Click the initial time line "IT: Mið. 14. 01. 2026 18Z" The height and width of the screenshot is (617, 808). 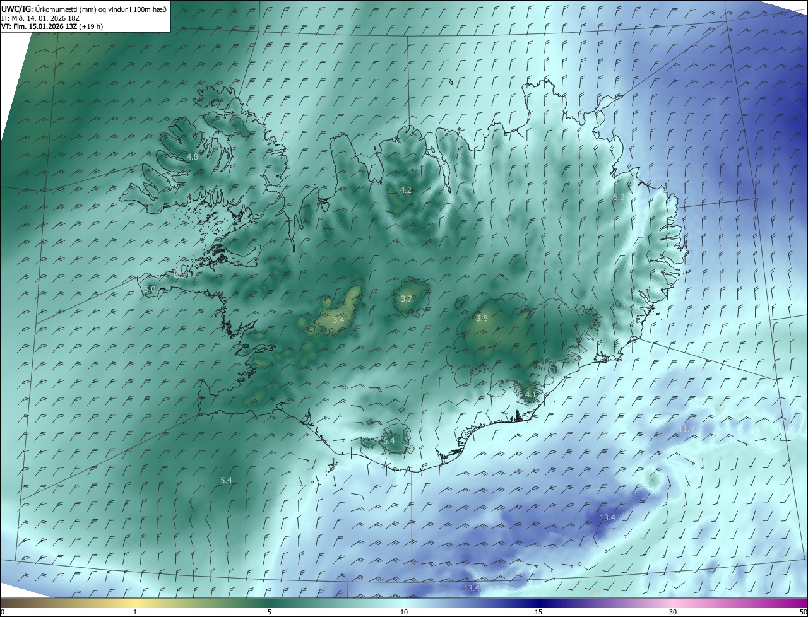pos(40,18)
